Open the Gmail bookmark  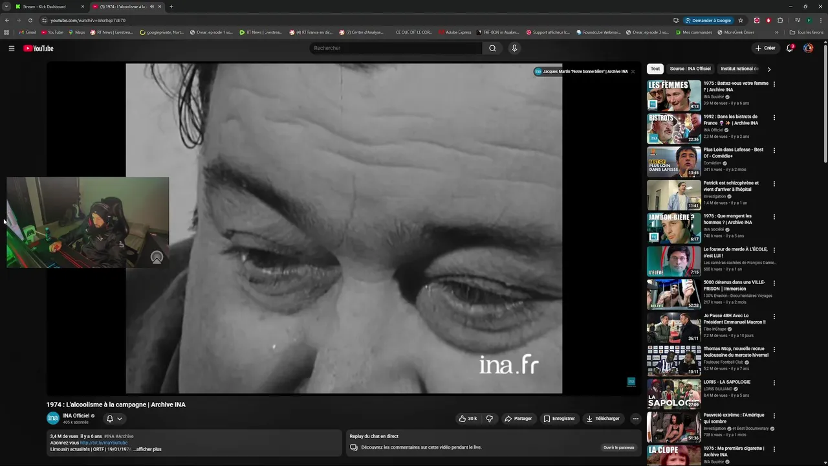[27, 32]
